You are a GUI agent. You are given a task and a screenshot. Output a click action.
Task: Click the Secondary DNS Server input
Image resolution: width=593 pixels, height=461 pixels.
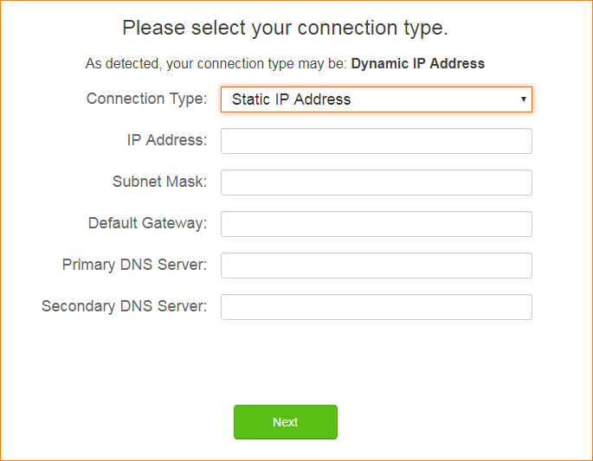coord(376,307)
